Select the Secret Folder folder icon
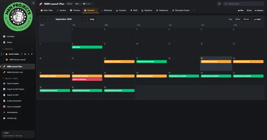 pyautogui.click(x=6, y=54)
